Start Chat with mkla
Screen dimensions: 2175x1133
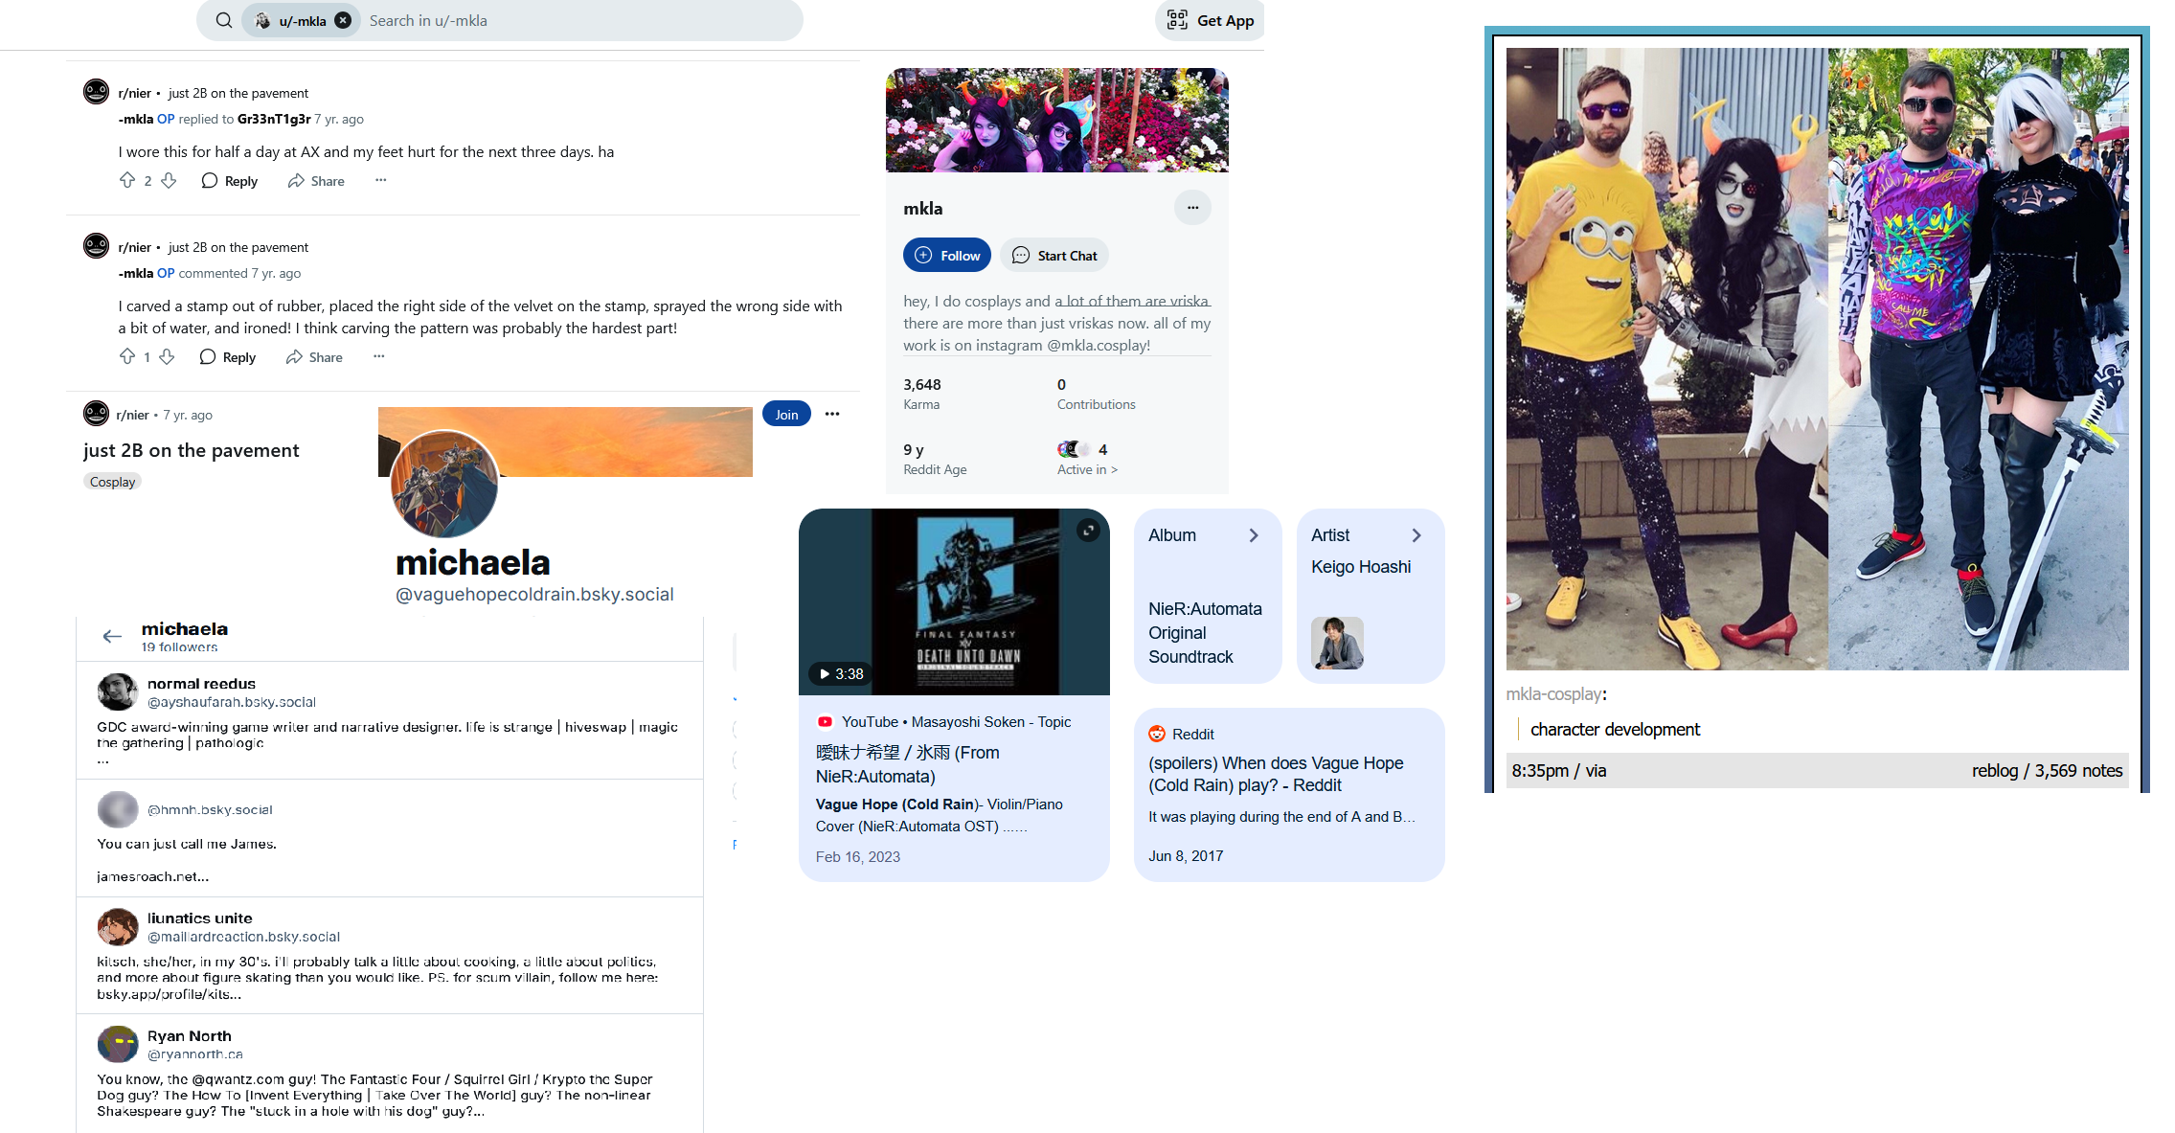[1054, 255]
